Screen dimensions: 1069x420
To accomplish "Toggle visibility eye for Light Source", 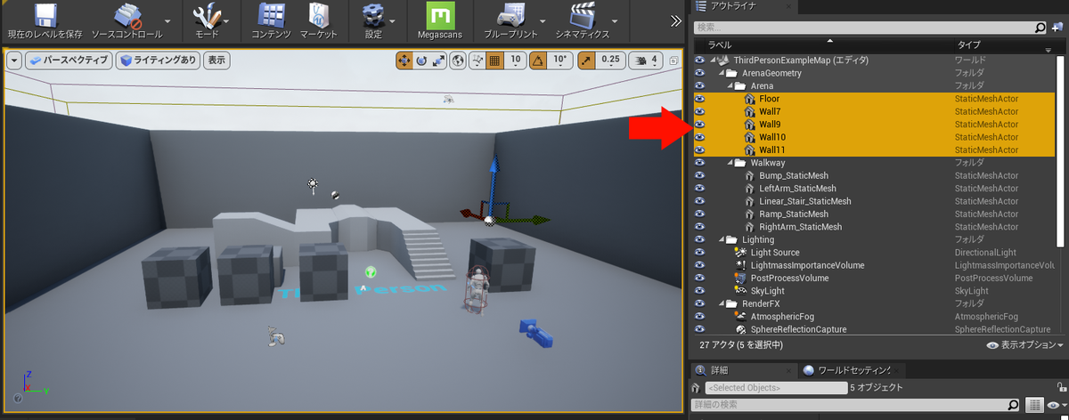I will pos(699,253).
